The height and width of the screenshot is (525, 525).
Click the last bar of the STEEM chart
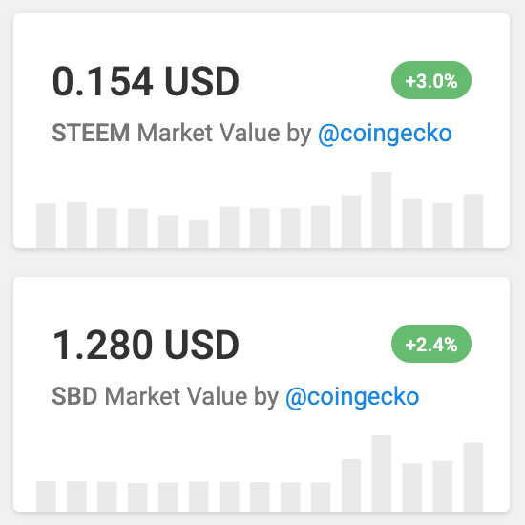pyautogui.click(x=473, y=221)
